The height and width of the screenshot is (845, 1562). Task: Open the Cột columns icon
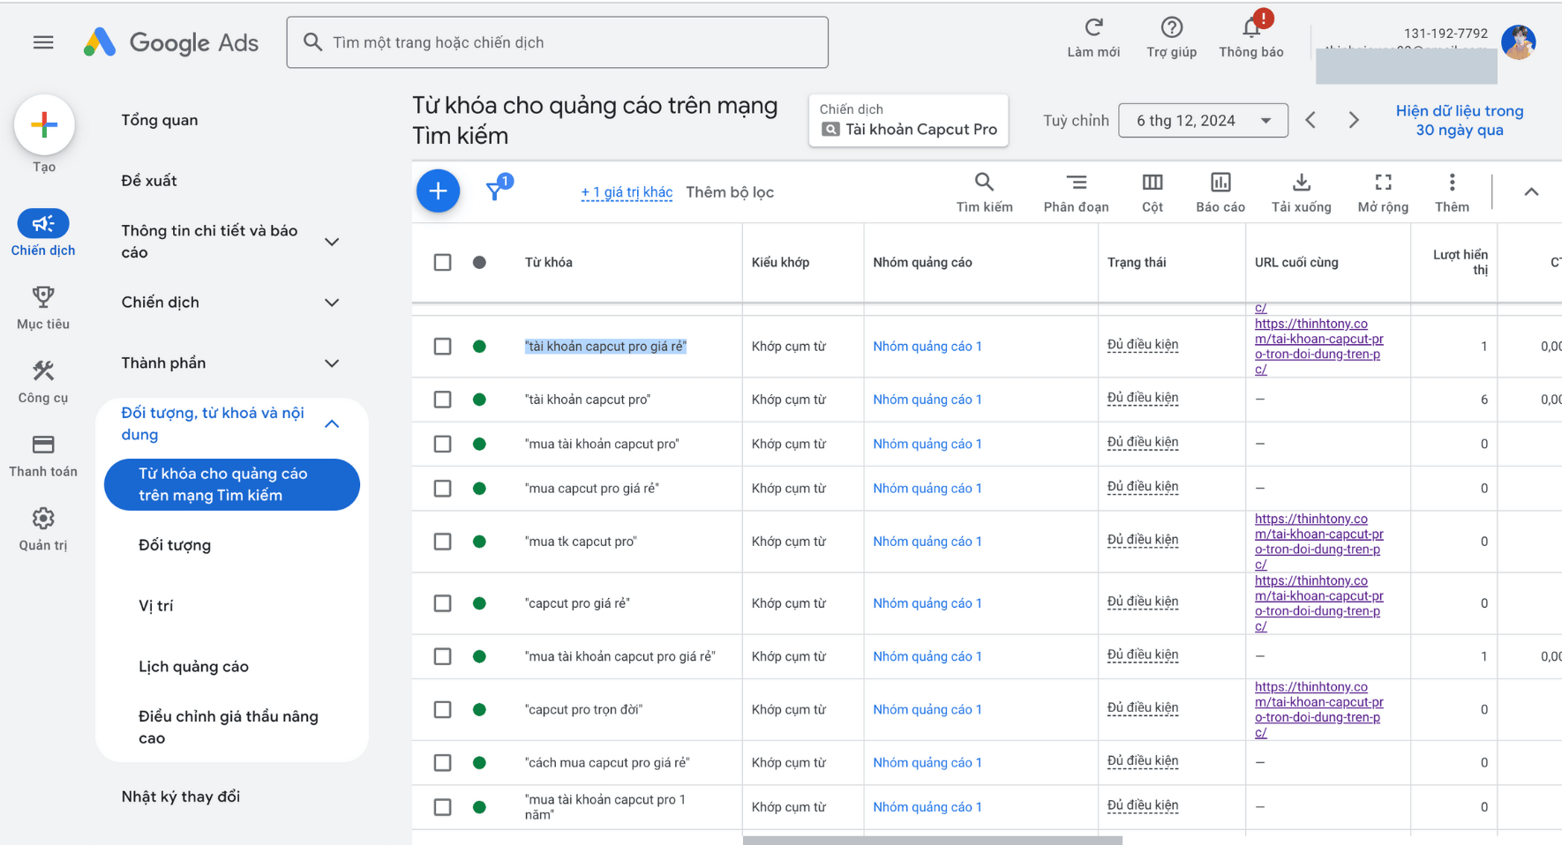(1153, 183)
